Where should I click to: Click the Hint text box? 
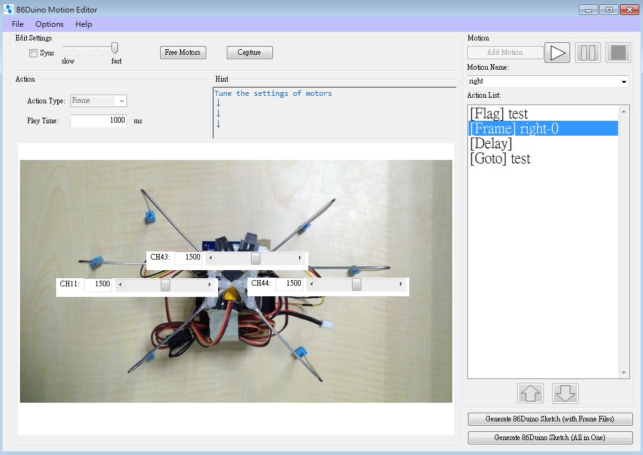pyautogui.click(x=335, y=113)
